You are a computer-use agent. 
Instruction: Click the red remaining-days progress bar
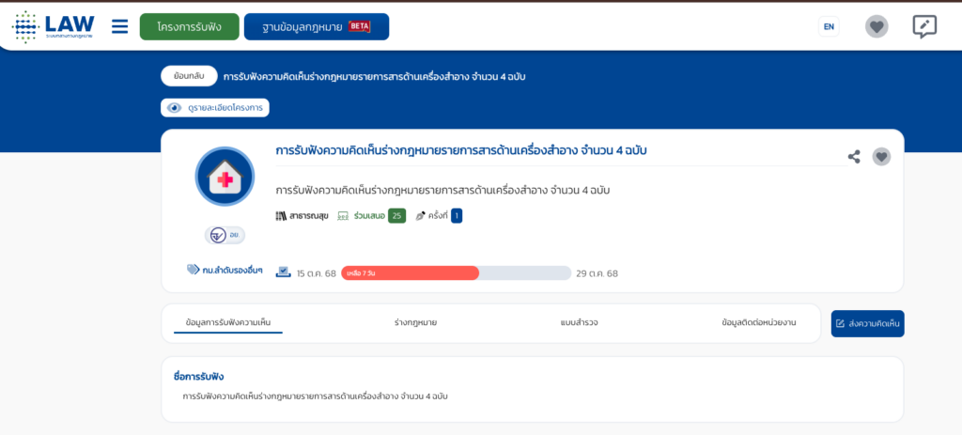point(410,272)
